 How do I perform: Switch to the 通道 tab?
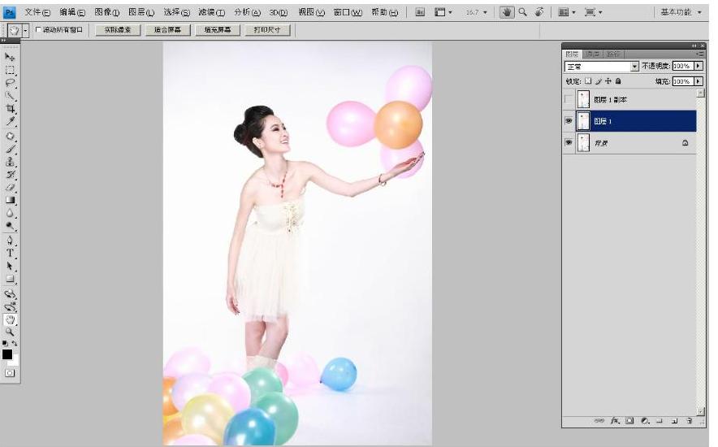[593, 54]
